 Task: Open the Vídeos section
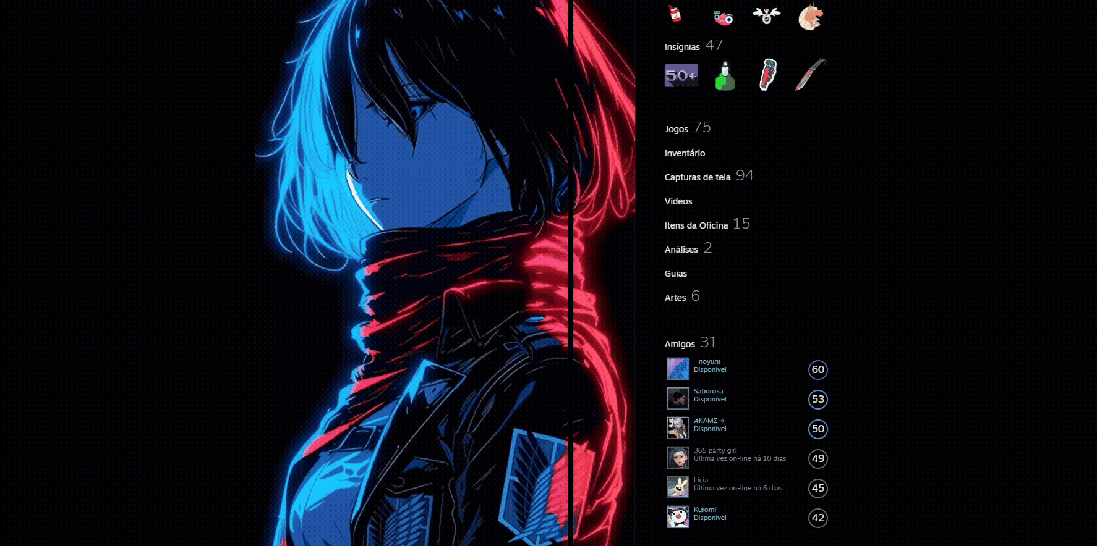pos(678,201)
